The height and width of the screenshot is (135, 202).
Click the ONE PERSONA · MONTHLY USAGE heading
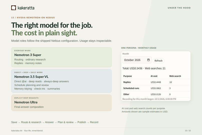tap(139, 48)
